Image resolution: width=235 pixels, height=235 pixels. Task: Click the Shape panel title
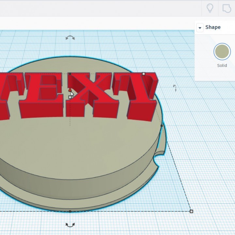(213, 27)
